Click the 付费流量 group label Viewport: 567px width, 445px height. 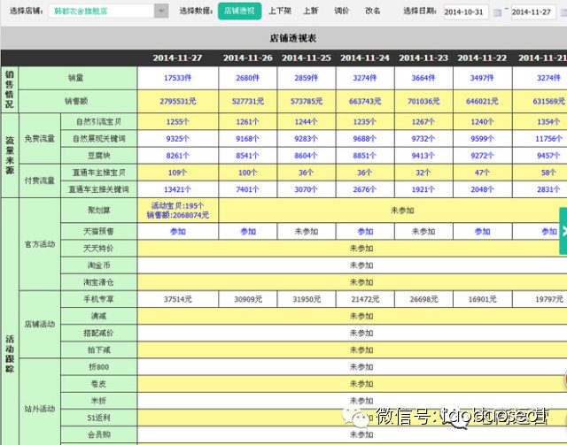40,180
